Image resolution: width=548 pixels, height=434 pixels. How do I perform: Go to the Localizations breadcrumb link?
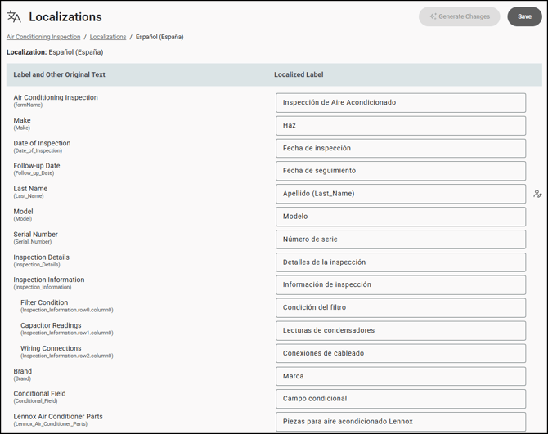pyautogui.click(x=108, y=37)
